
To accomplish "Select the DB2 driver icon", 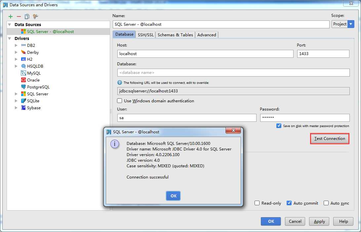I will 23,45.
